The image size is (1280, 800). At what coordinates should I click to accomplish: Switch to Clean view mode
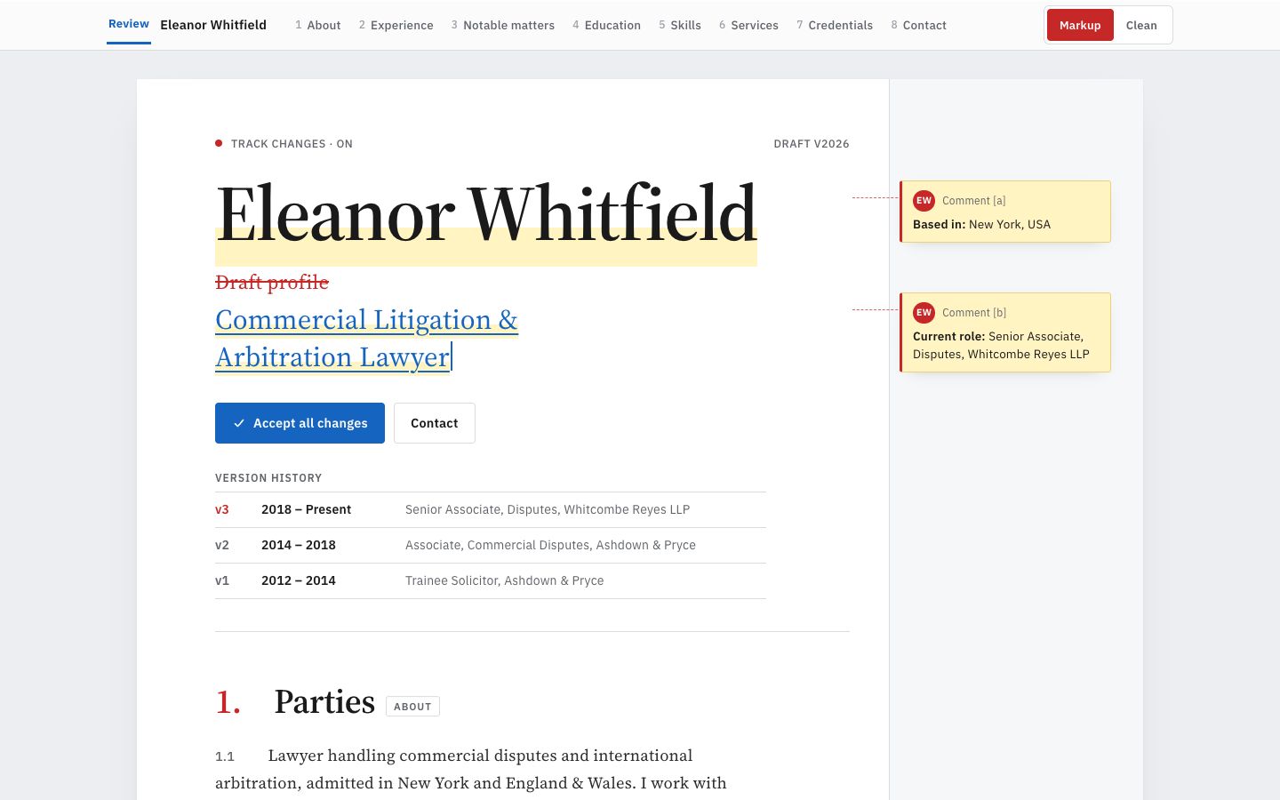[x=1141, y=25]
